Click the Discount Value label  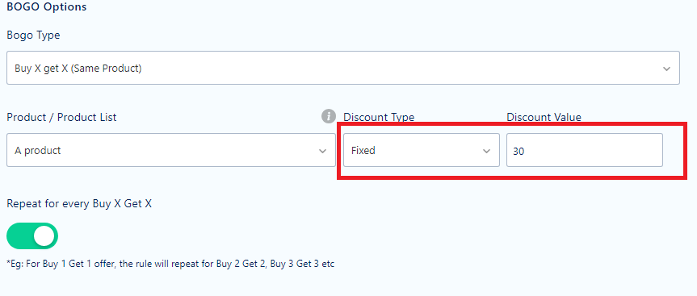(x=544, y=117)
